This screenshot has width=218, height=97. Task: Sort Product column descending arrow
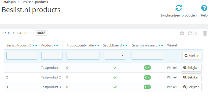(54, 45)
